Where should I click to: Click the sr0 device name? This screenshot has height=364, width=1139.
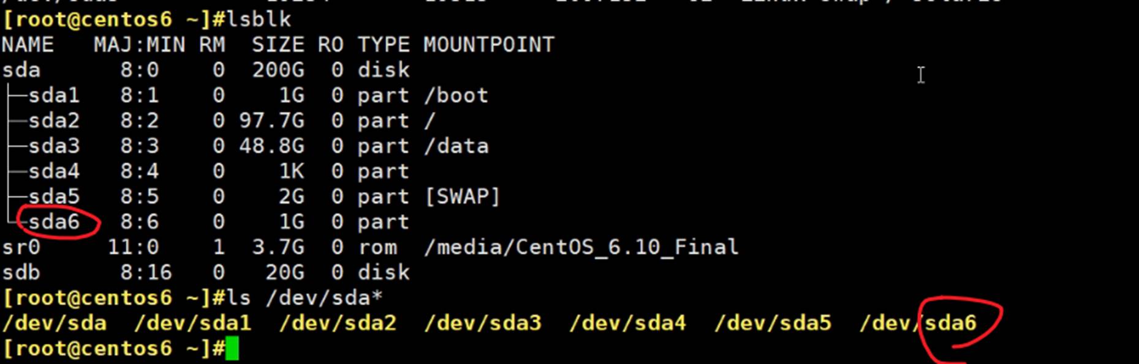(21, 247)
